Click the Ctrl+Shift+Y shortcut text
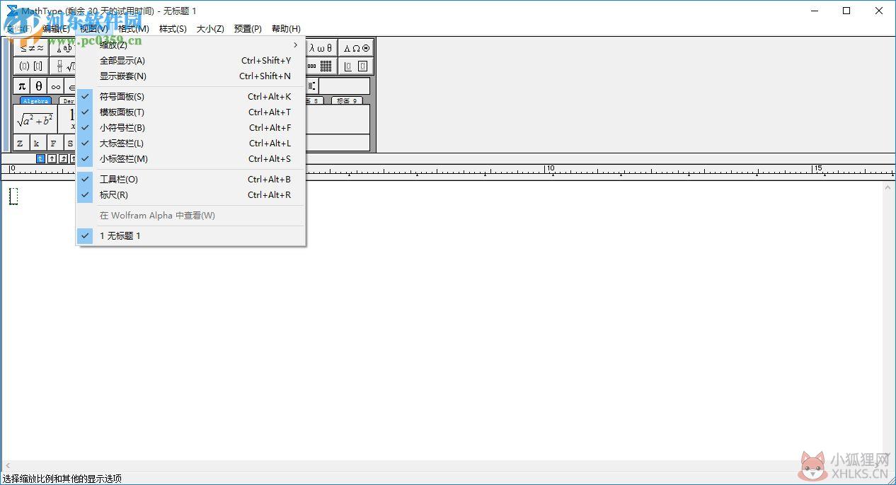This screenshot has width=896, height=485. 266,61
